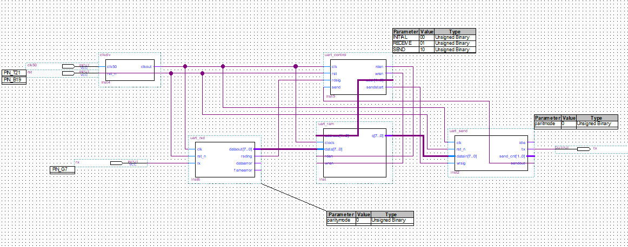This screenshot has width=628, height=247.
Task: Click the clkdiv block title text
Action: pos(104,55)
